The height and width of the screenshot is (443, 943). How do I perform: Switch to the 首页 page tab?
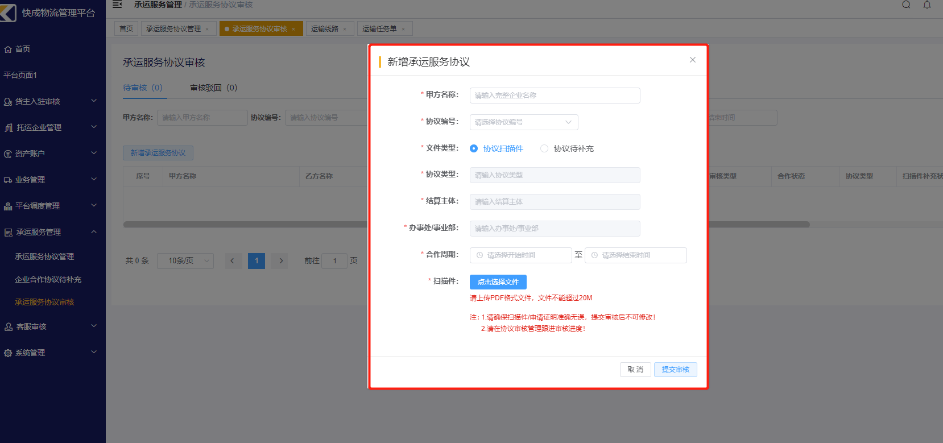(x=126, y=29)
